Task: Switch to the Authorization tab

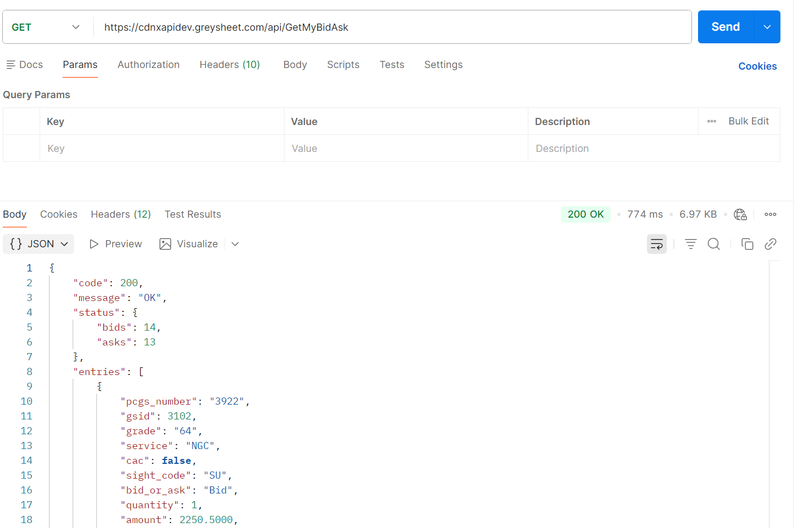Action: click(148, 64)
